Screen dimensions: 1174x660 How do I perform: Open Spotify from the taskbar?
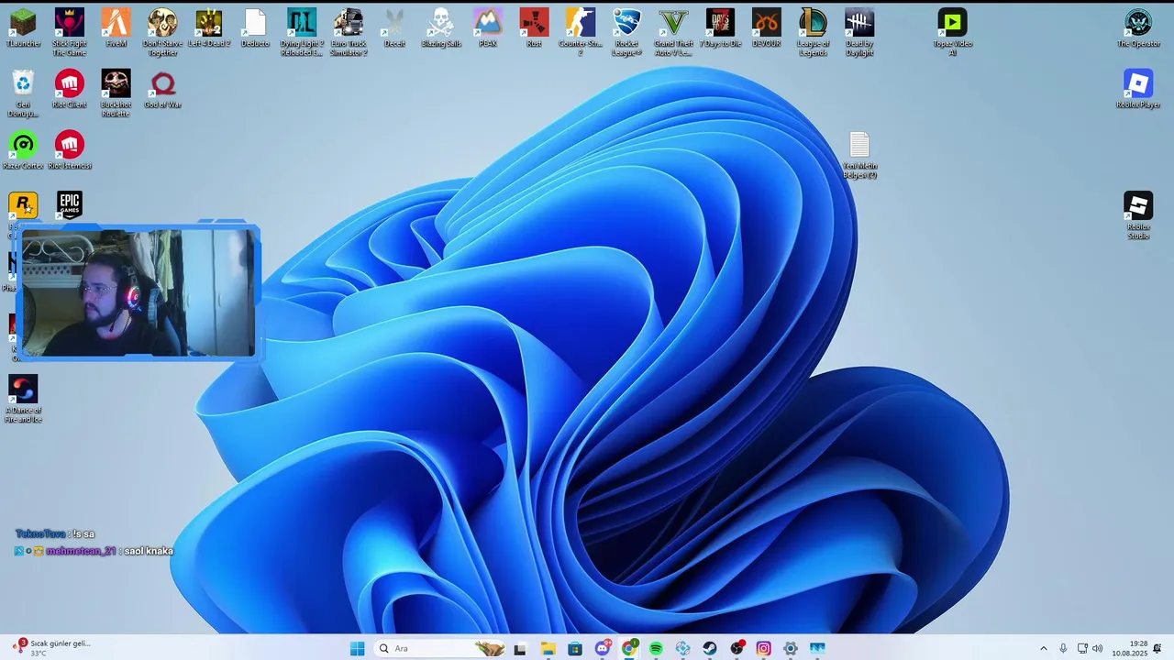pos(656,648)
